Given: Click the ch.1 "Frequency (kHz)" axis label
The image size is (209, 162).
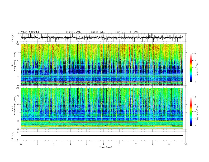Looking at the screenshot, I should click(15, 62).
